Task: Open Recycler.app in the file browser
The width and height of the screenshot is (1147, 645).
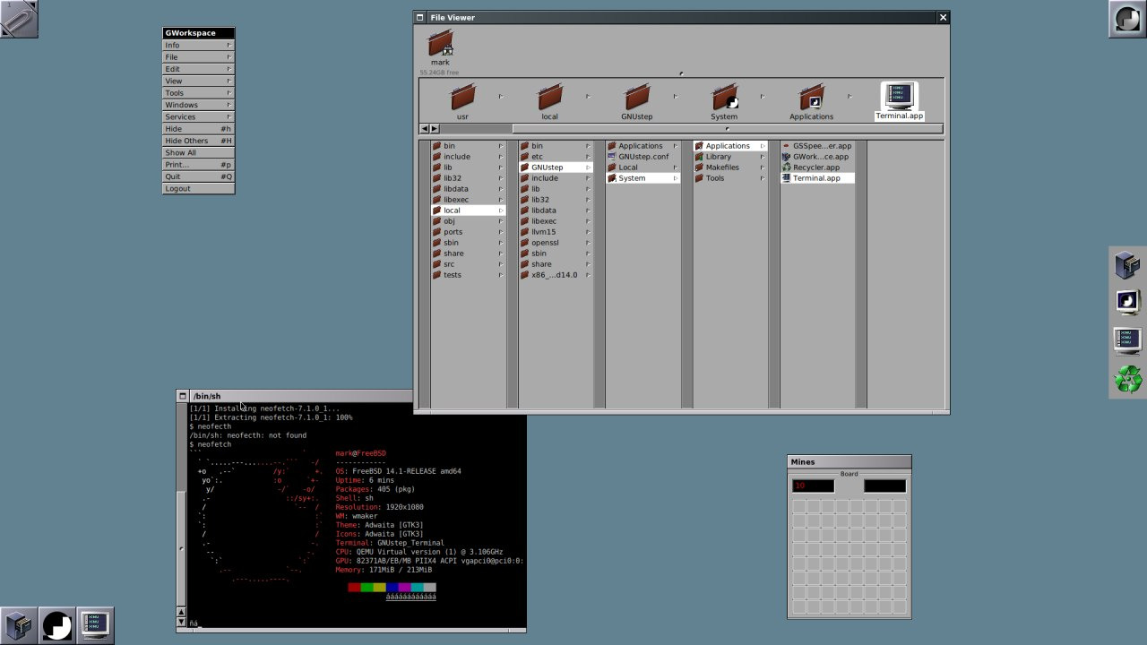Action: coord(815,168)
